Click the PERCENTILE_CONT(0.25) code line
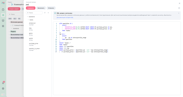The image size is (183, 97). click(89, 27)
